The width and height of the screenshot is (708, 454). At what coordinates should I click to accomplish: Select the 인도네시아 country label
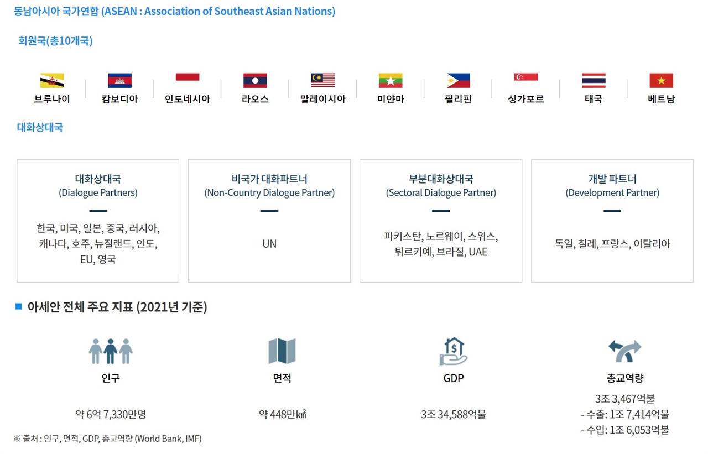(188, 100)
